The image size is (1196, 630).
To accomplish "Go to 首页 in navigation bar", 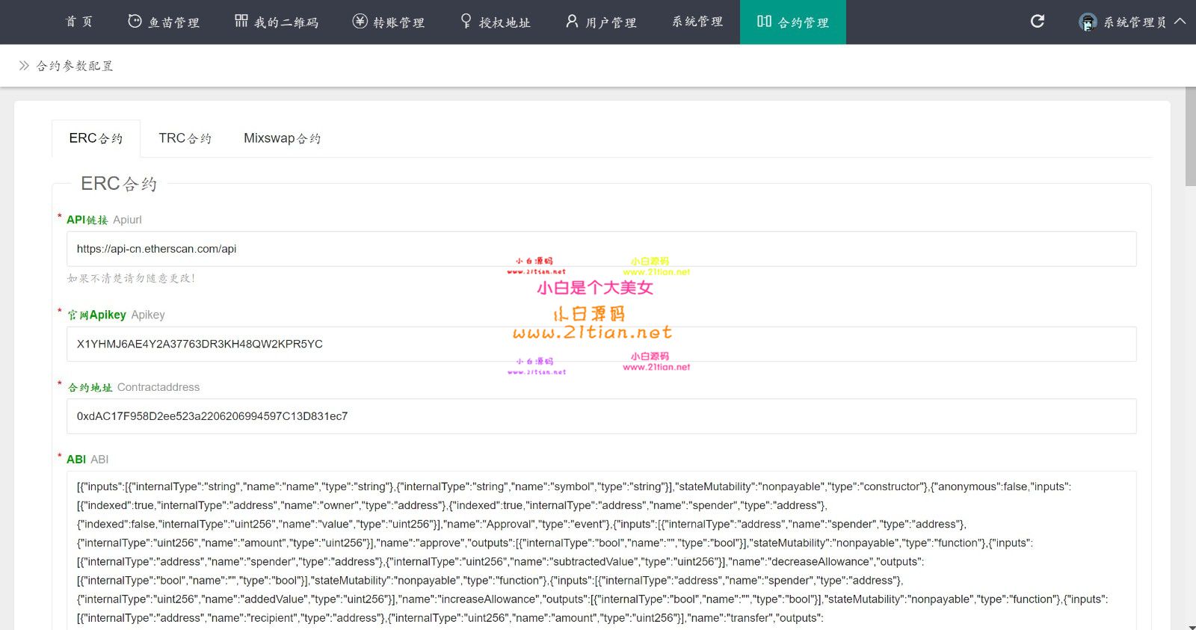I will [x=79, y=22].
